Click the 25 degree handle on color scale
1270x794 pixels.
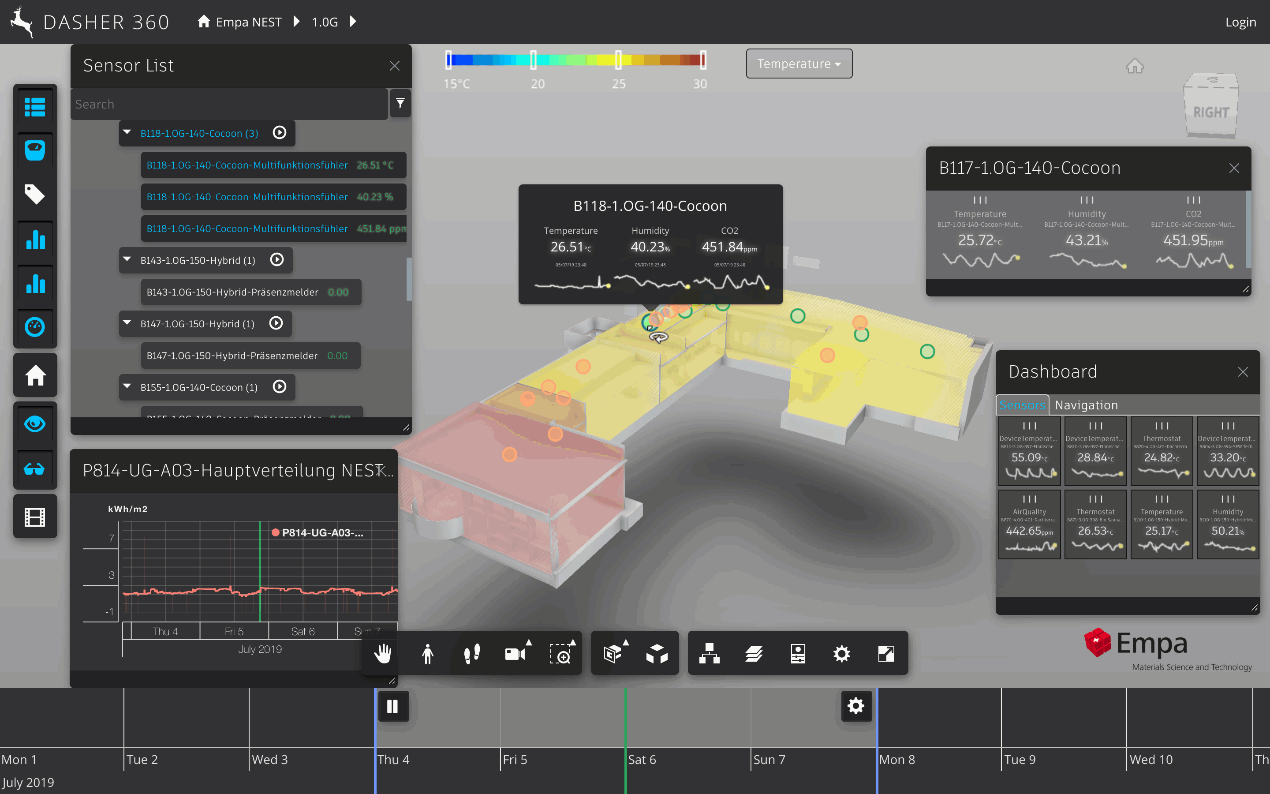pyautogui.click(x=618, y=60)
